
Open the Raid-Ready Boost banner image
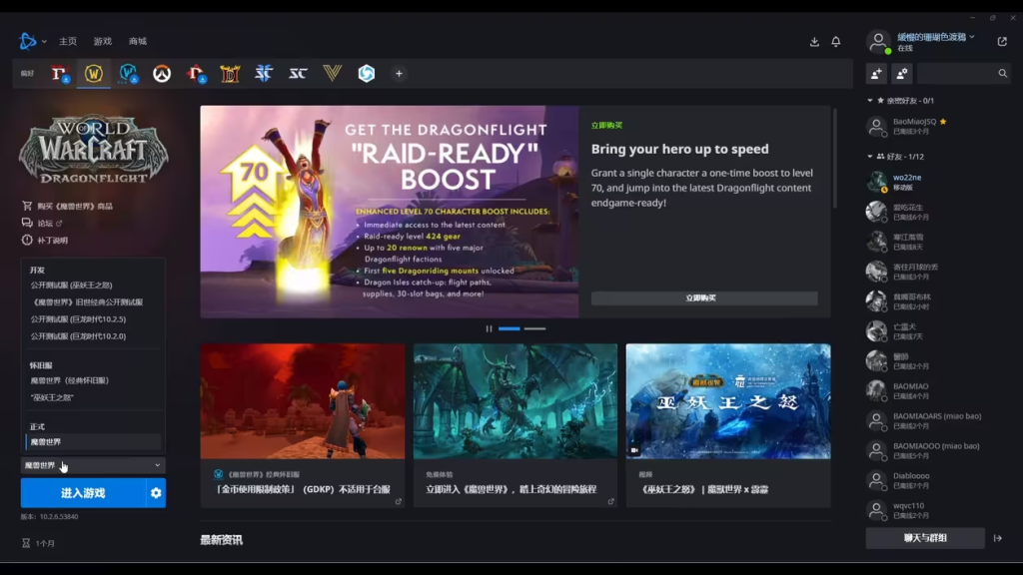click(x=390, y=212)
